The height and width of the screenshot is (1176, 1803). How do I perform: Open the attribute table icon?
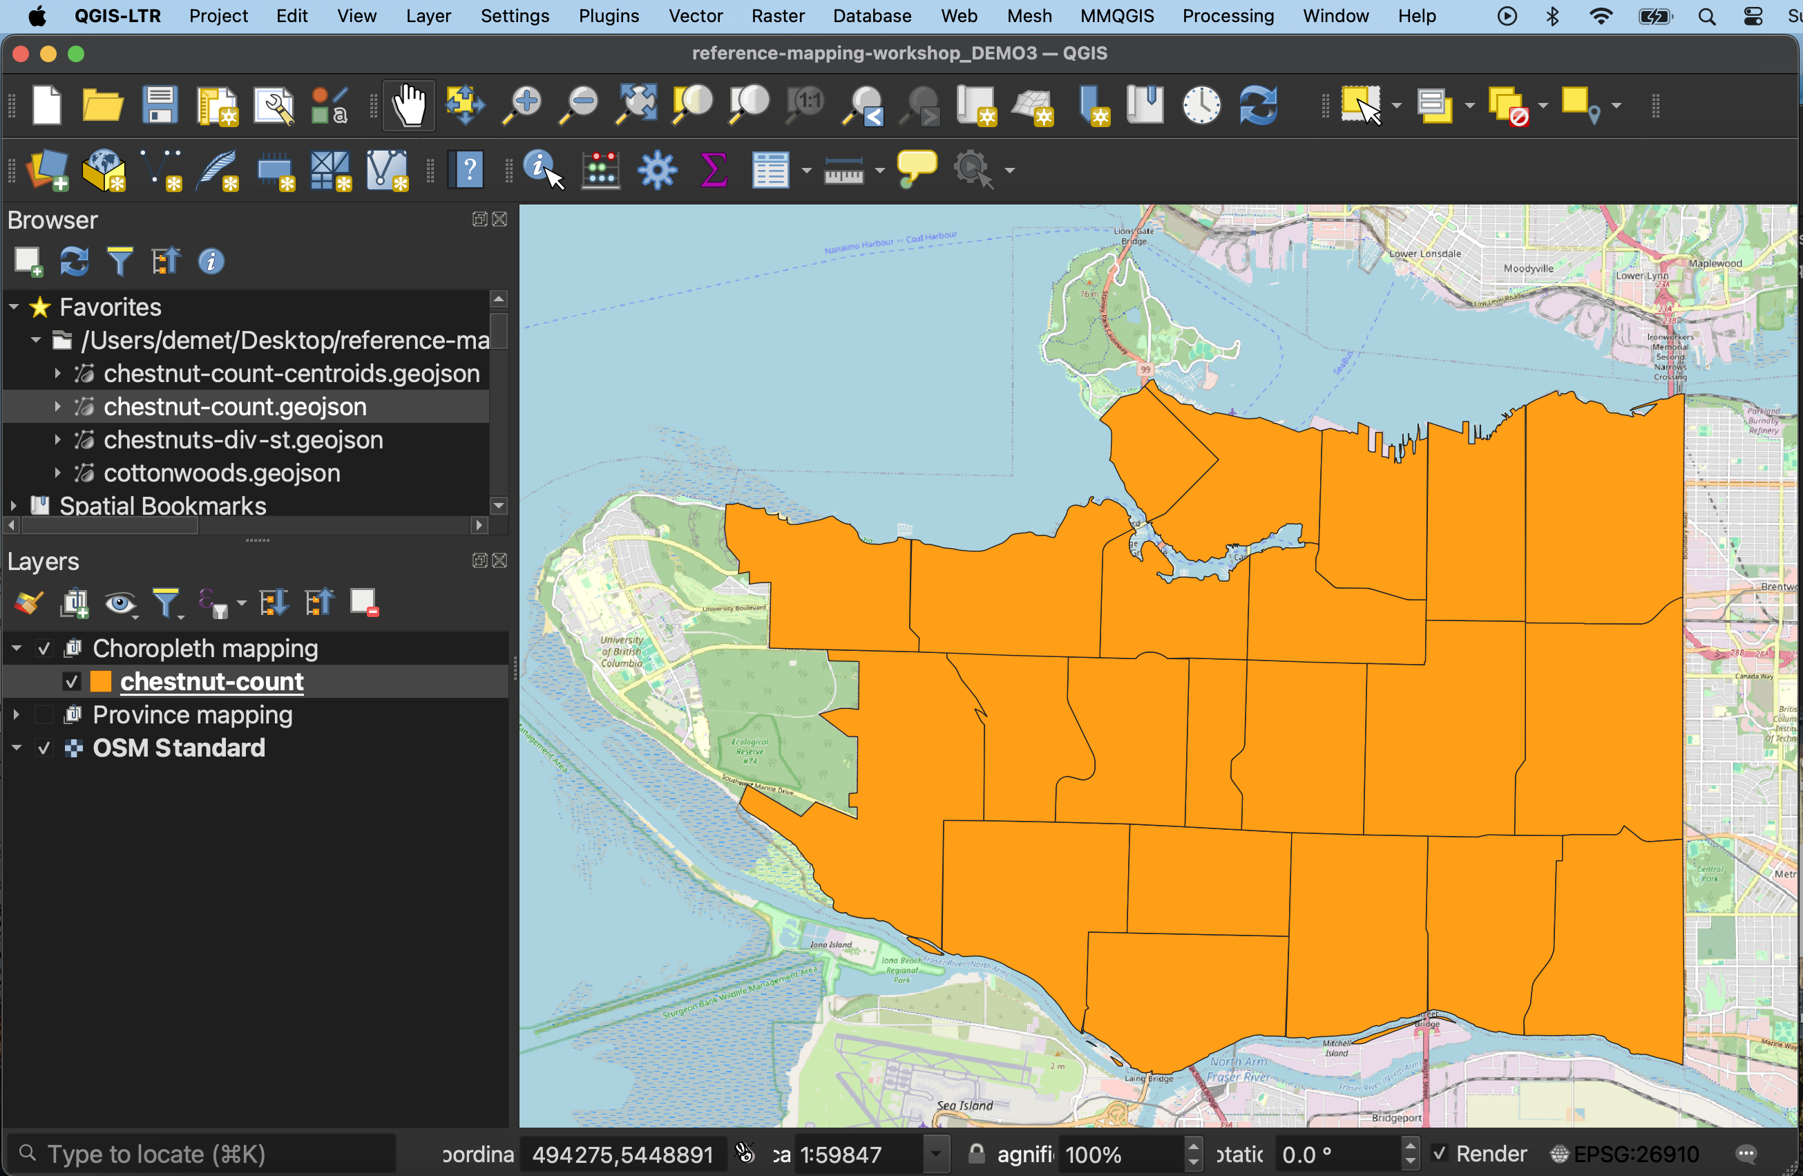[x=770, y=169]
